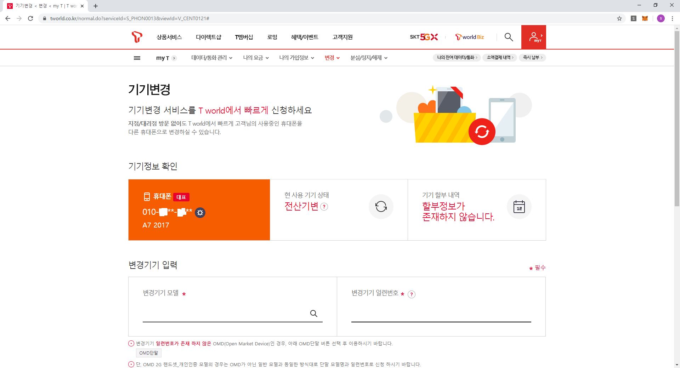Open the 로밍 menu
Viewport: 680px width, 368px height.
[272, 37]
